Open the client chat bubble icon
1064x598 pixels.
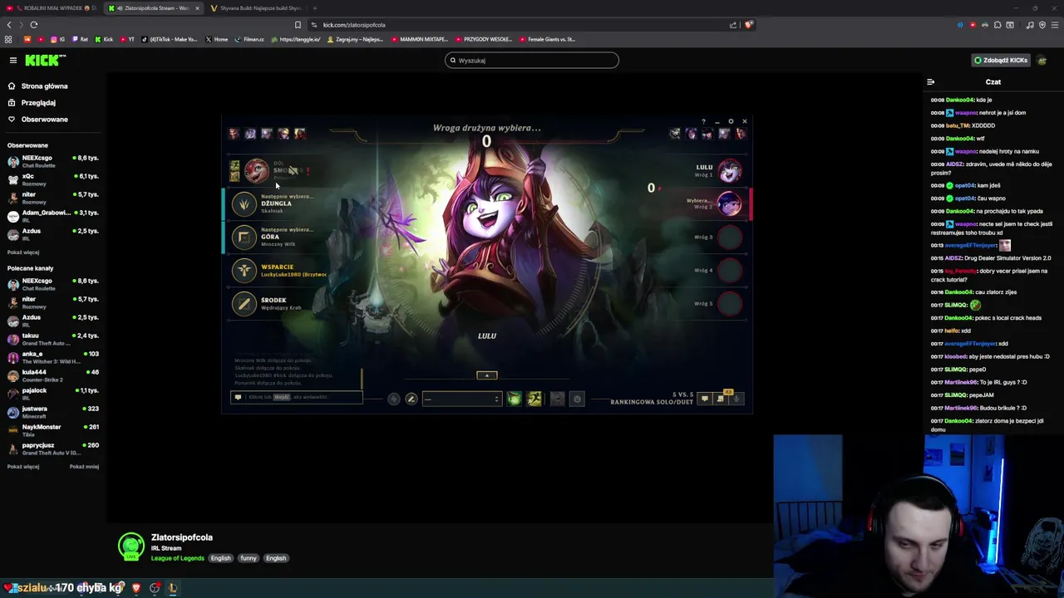pos(705,399)
